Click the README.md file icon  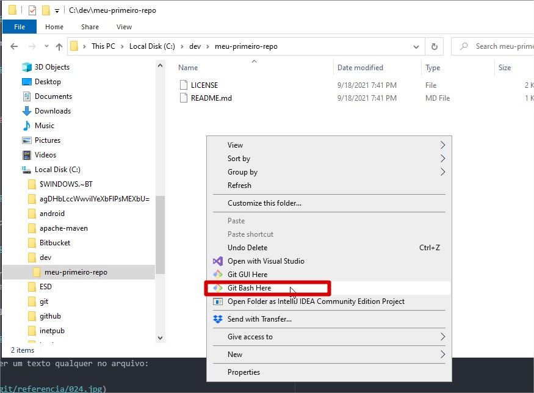(184, 98)
